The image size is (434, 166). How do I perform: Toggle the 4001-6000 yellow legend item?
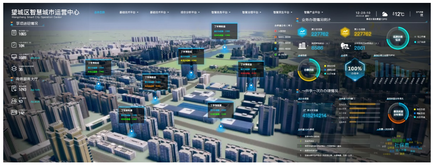pyautogui.click(x=282, y=43)
